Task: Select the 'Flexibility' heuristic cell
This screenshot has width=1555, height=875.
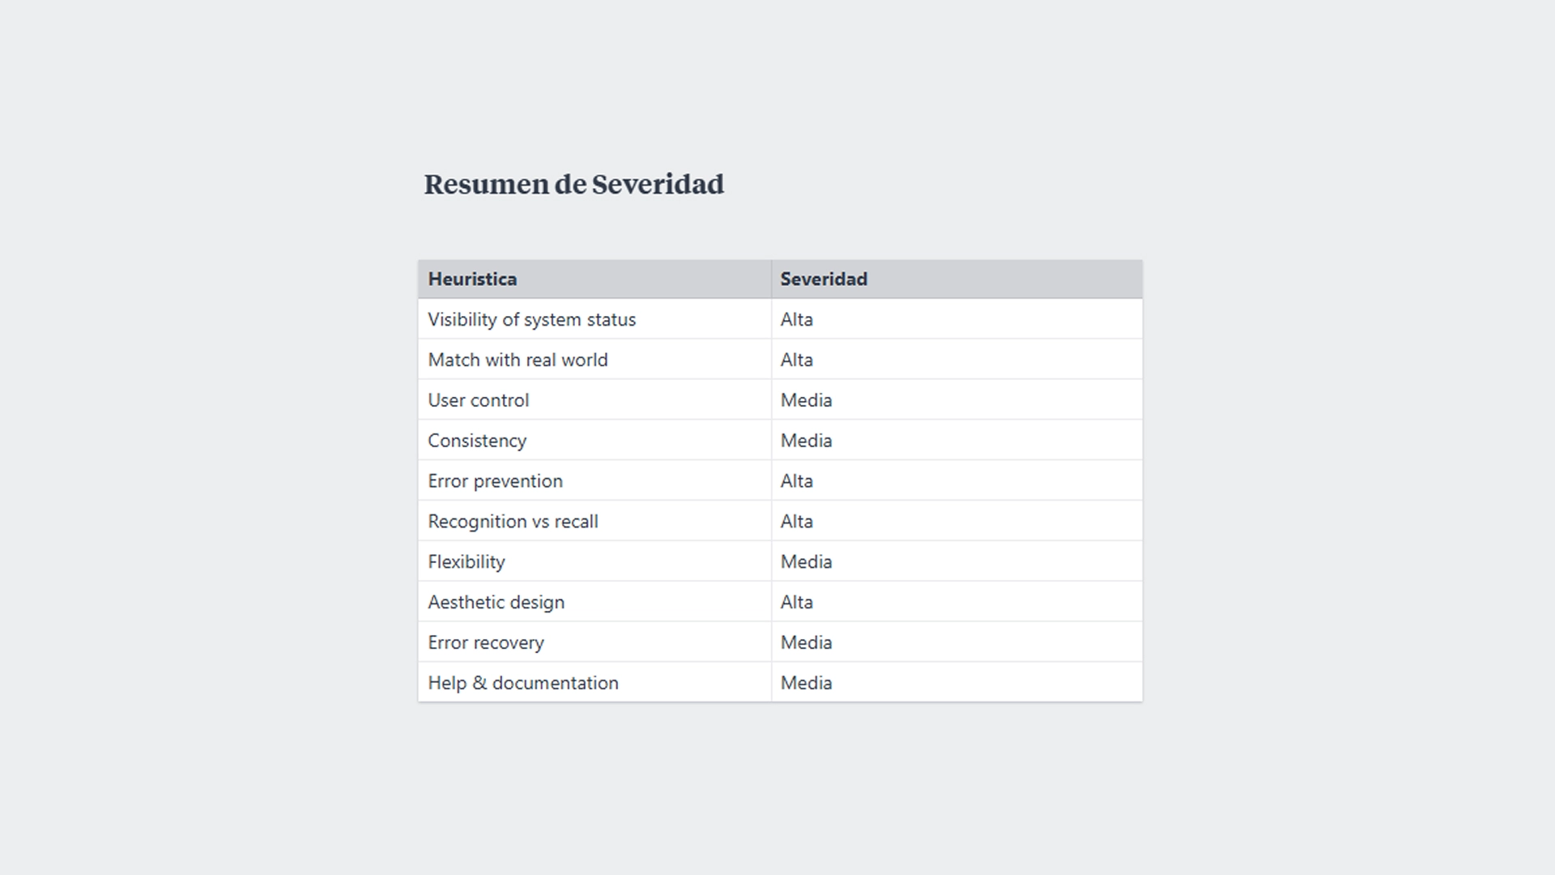Action: pos(466,563)
